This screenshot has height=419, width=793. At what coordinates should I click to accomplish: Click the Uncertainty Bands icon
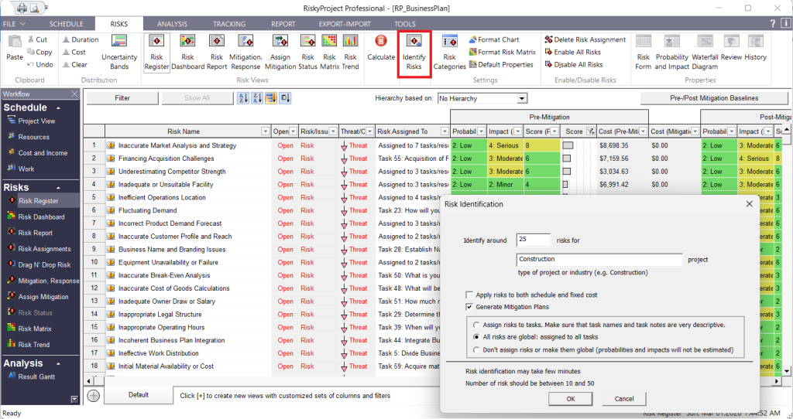(119, 52)
